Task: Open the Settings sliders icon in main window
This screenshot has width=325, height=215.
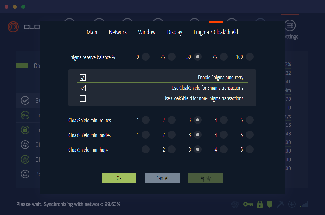Action: (290, 25)
